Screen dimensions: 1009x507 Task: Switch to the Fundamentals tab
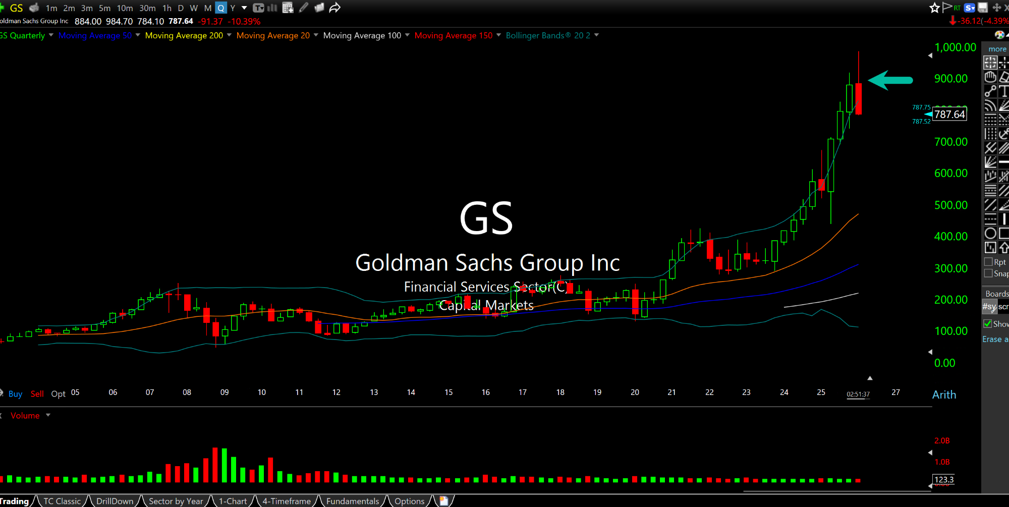(x=352, y=501)
